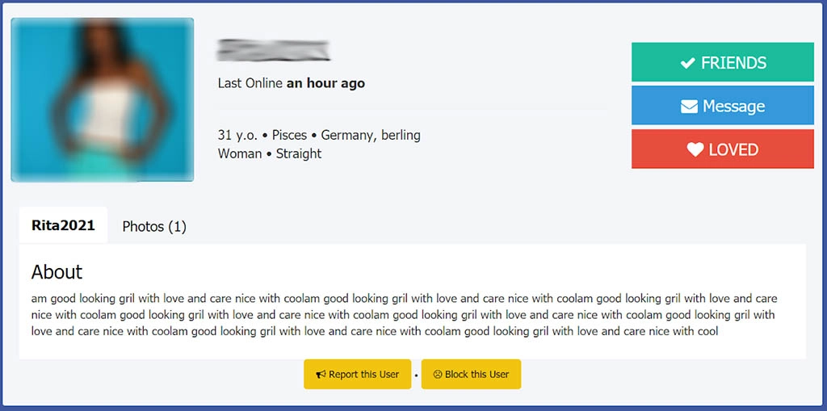Click the heart icon on LOVED
The width and height of the screenshot is (827, 411).
pyautogui.click(x=695, y=149)
